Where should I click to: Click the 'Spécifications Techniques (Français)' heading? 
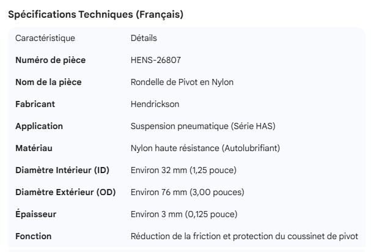click(x=95, y=14)
